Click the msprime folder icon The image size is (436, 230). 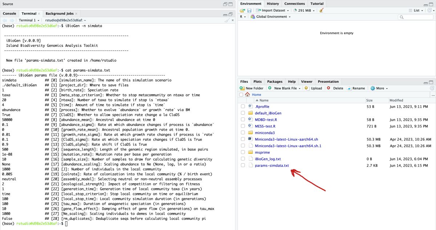250,152
